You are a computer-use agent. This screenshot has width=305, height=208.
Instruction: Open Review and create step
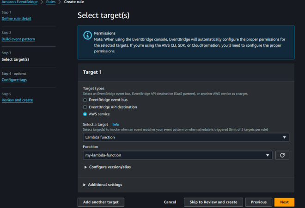click(17, 100)
